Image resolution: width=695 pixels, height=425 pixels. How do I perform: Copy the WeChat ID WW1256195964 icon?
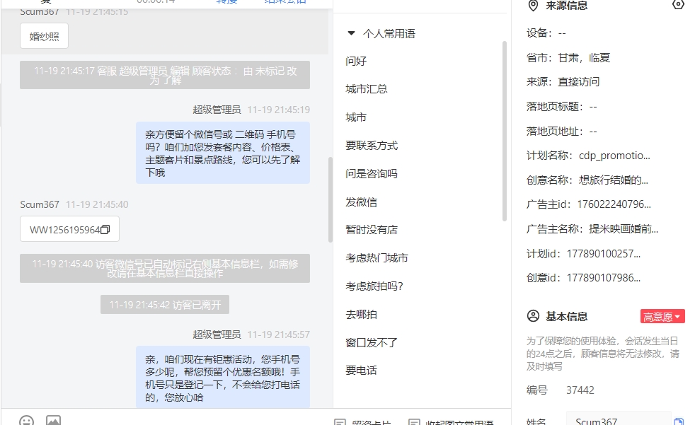[105, 229]
